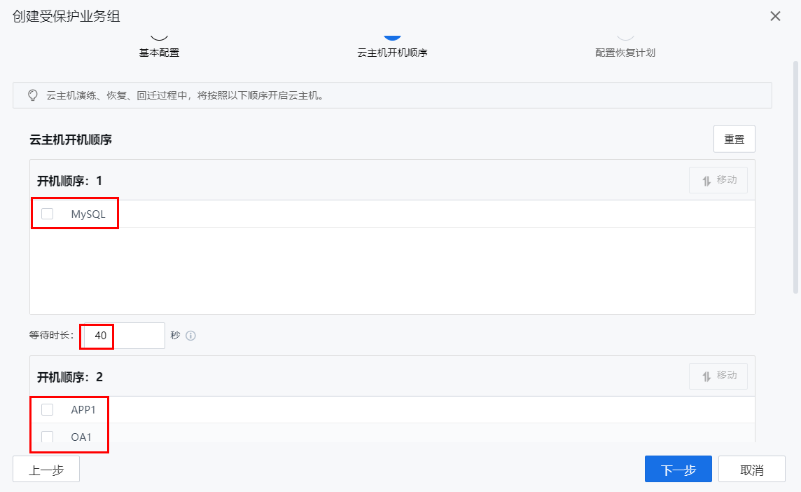The image size is (801, 492).
Task: Focus the 等待时长 input showing 40
Action: coord(123,336)
